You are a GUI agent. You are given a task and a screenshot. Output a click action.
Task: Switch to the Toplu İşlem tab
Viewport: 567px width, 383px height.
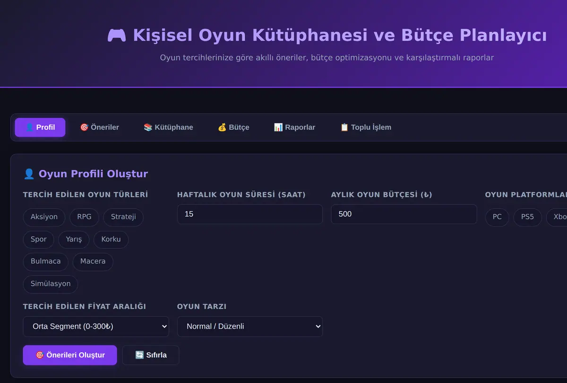click(366, 127)
